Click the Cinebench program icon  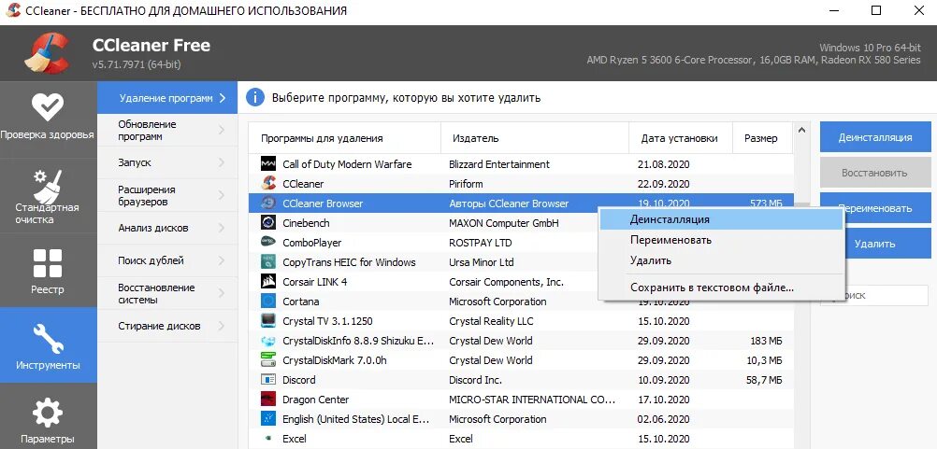click(268, 223)
